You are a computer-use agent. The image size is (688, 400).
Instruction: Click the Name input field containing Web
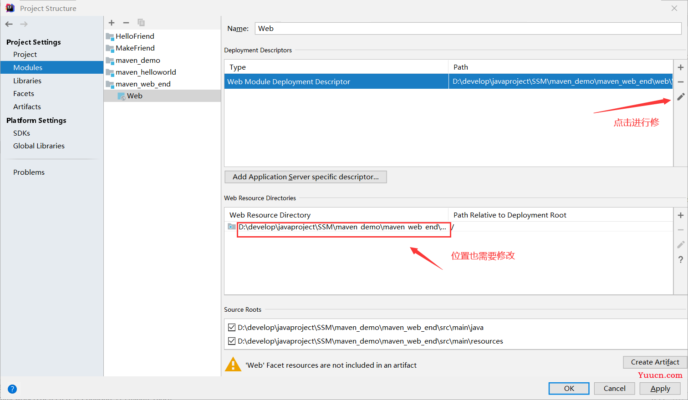click(468, 28)
